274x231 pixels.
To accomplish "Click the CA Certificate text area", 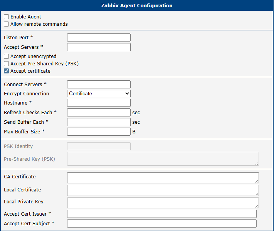I will [163, 178].
